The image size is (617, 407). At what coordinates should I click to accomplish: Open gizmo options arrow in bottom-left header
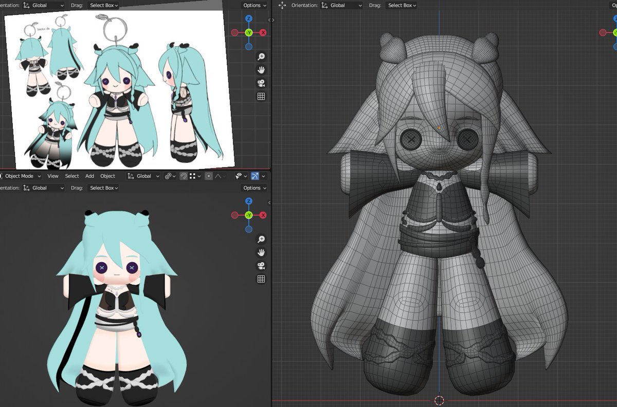[263, 176]
